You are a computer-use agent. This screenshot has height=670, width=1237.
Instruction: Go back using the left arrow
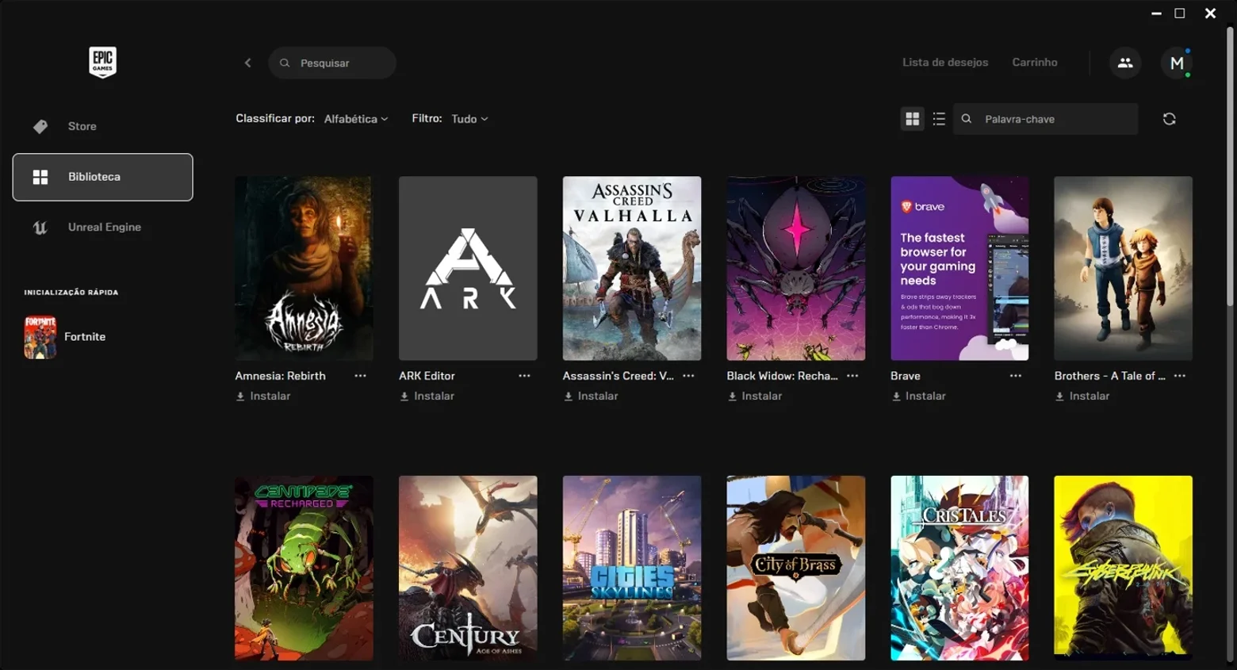248,63
